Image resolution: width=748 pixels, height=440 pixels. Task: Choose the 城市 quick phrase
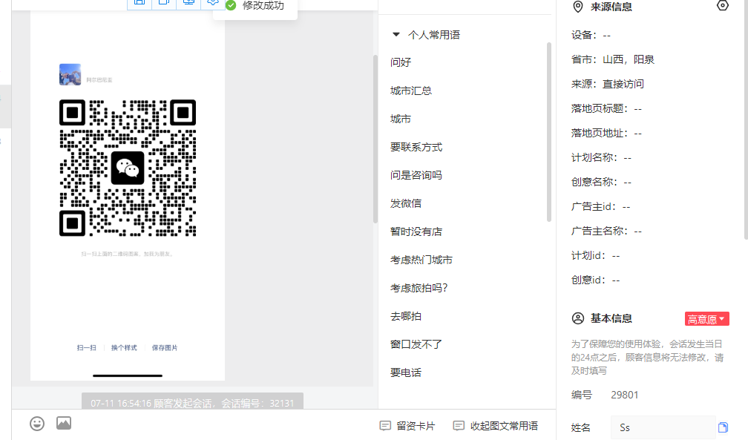point(401,119)
